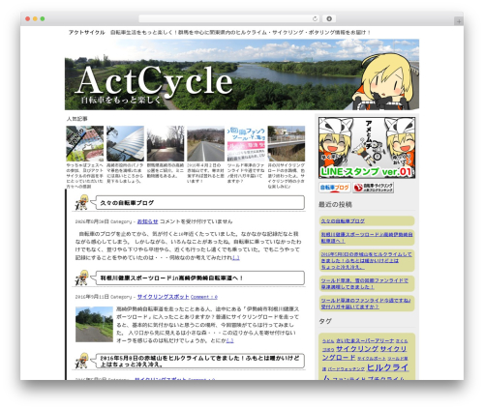484x409 pixels.
Task: Open the fun ride flyer thumbnail
Action: pyautogui.click(x=246, y=143)
